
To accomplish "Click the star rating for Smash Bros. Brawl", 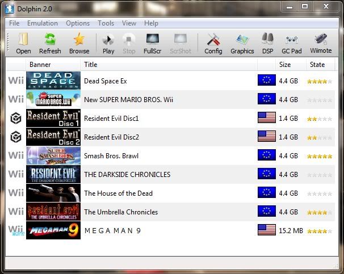I will [320, 157].
